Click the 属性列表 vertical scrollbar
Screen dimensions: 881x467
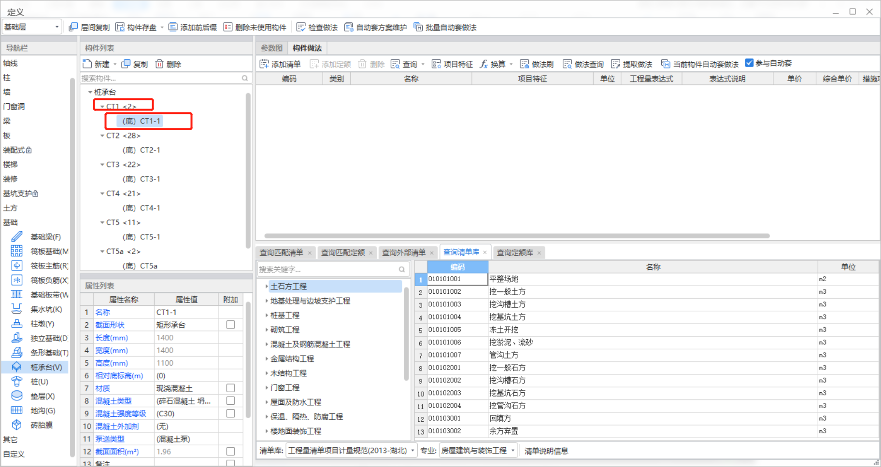pyautogui.click(x=248, y=359)
